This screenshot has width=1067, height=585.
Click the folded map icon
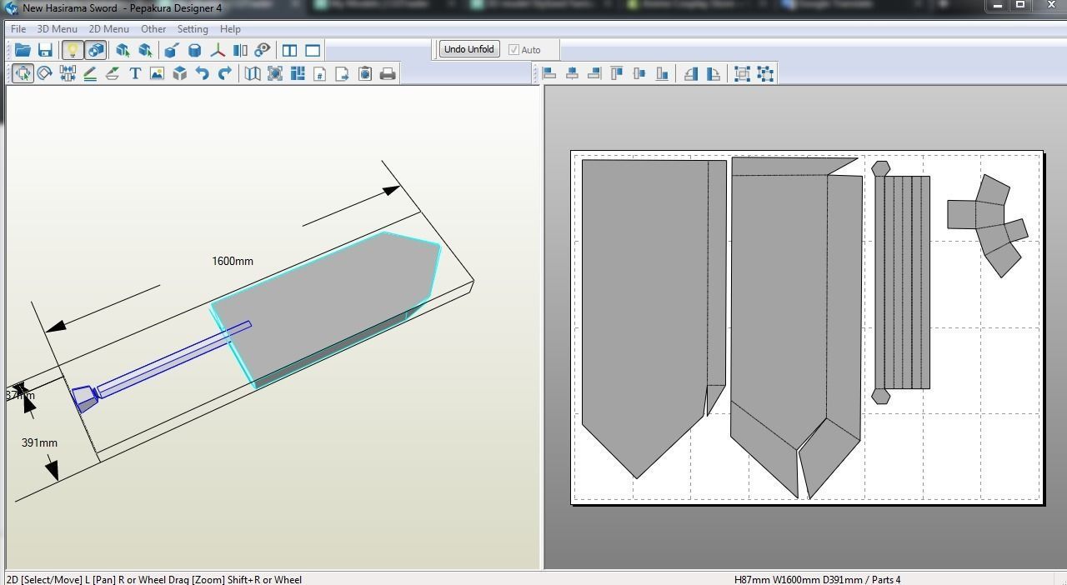[x=252, y=73]
